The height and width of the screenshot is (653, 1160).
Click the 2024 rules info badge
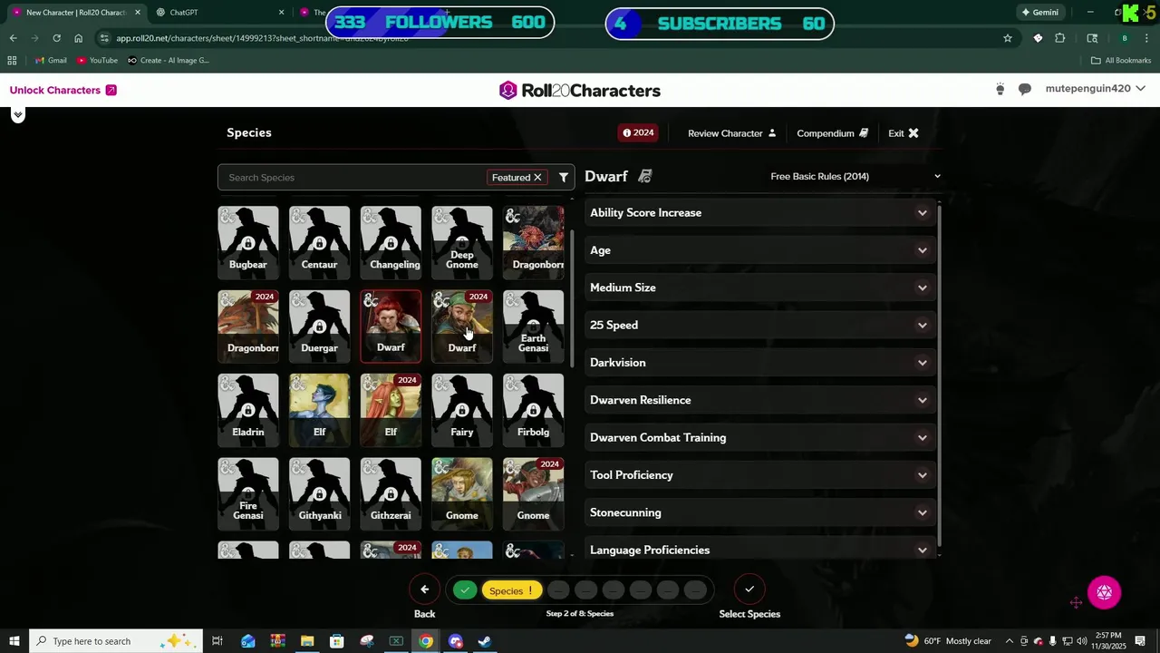(x=638, y=132)
